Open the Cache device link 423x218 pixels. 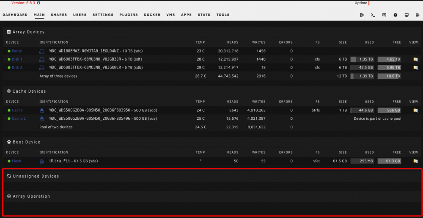point(17,110)
